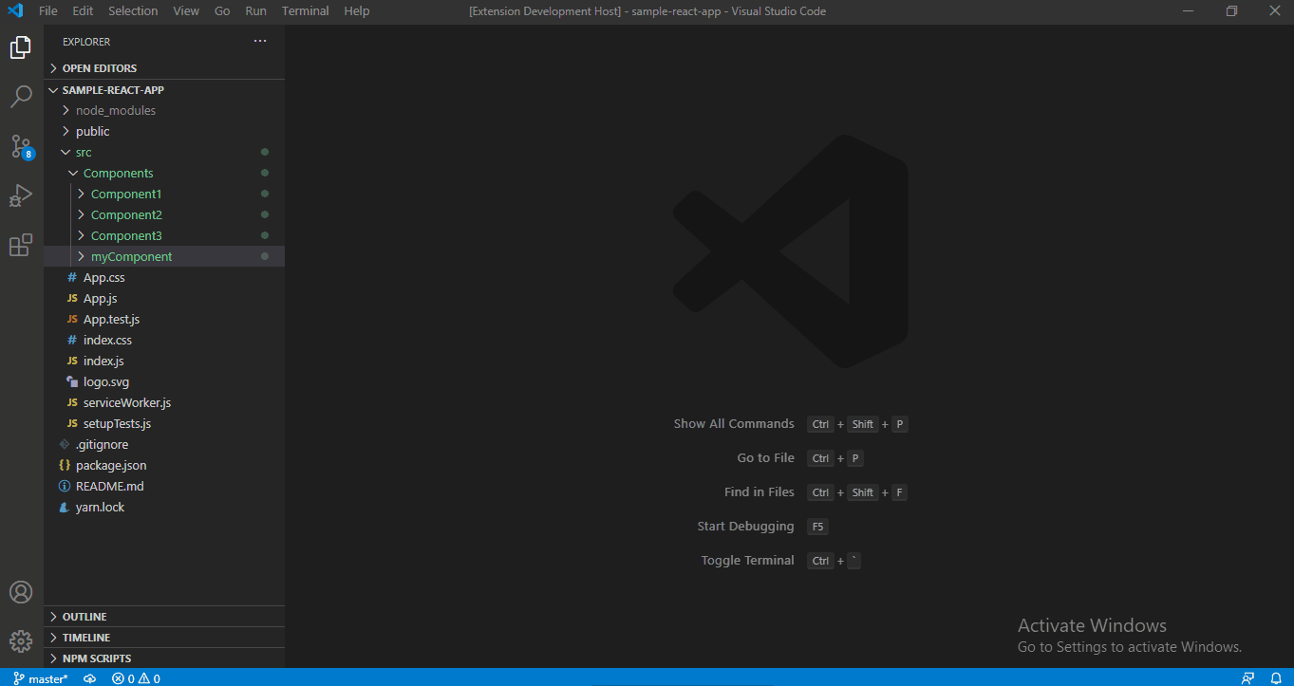The width and height of the screenshot is (1294, 686).
Task: Open problems panel via errors and warnings count
Action: (x=136, y=678)
